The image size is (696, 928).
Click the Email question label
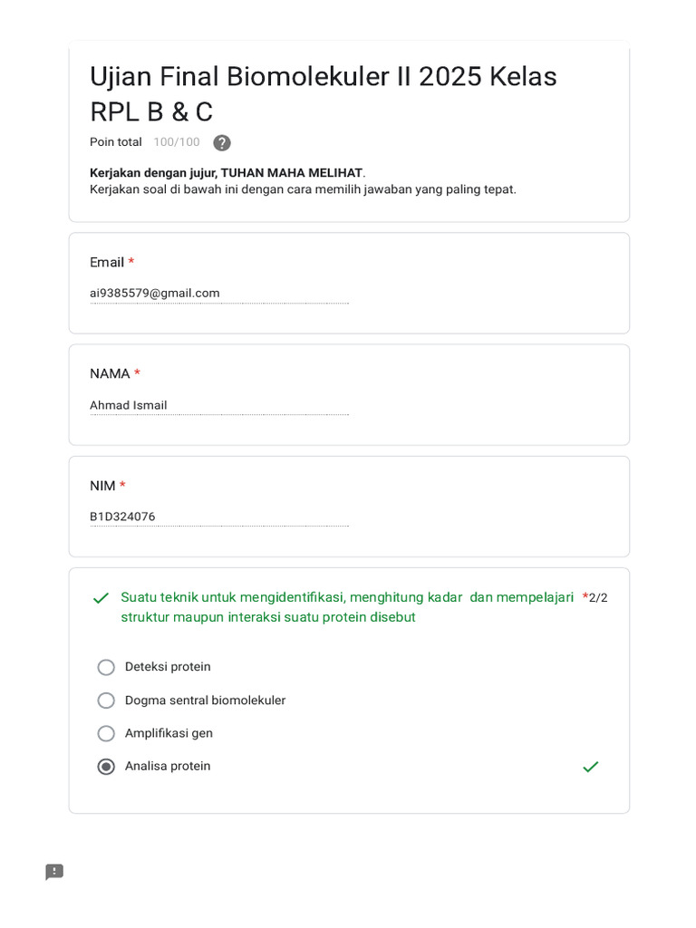point(107,263)
